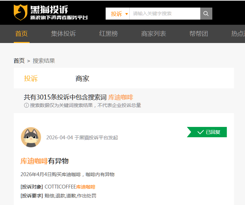The image size is (245, 205).
Task: Open the 红黑榜 navigation tab
Action: 109,34
